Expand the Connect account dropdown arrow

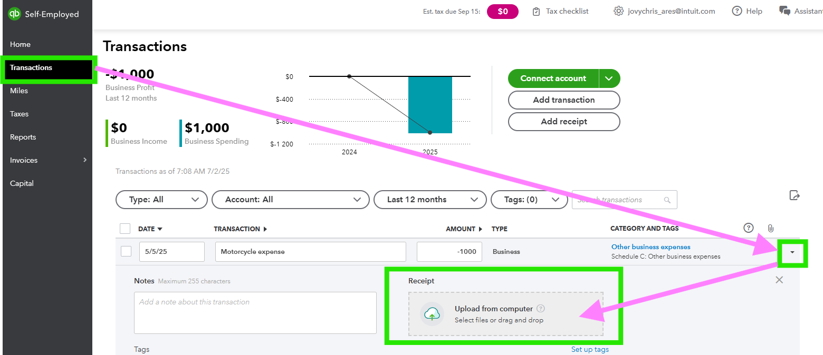(609, 78)
